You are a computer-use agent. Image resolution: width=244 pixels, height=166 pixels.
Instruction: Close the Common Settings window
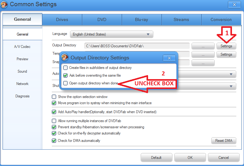coord(234,5)
